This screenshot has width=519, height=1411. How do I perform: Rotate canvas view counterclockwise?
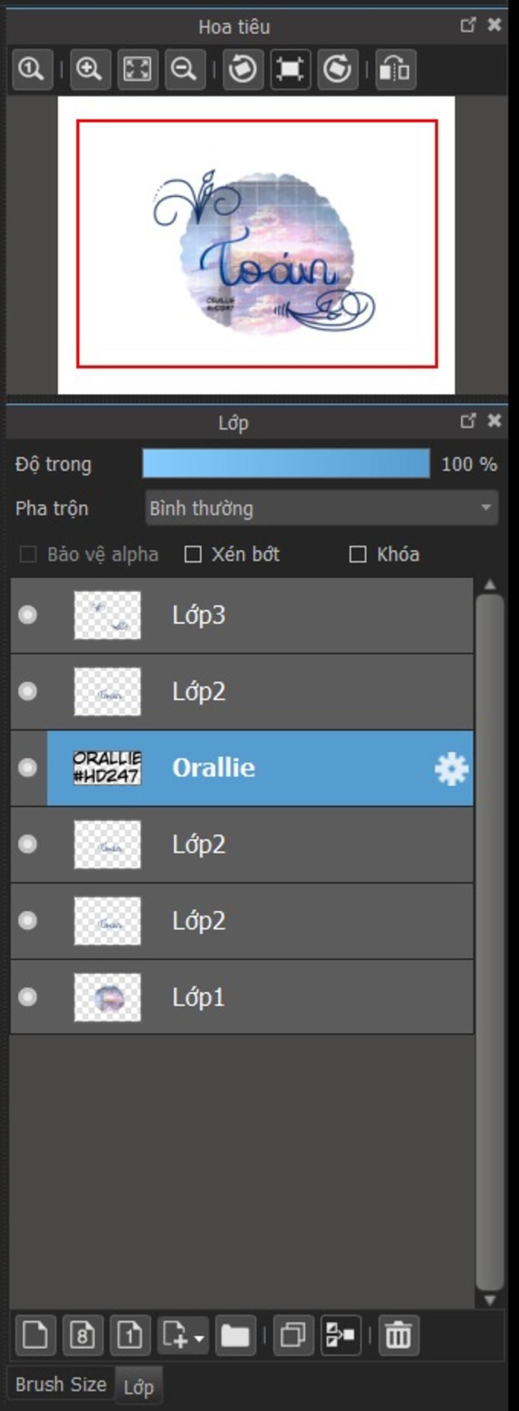click(243, 69)
